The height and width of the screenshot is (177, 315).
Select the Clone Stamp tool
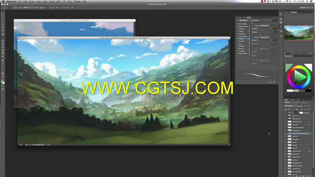coord(3,41)
